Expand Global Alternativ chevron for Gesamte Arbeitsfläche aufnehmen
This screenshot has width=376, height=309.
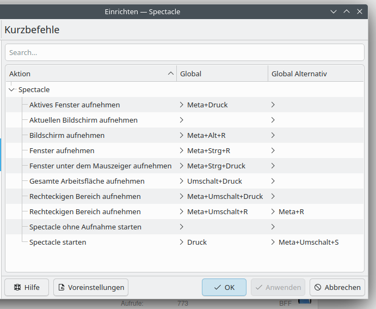pos(273,181)
